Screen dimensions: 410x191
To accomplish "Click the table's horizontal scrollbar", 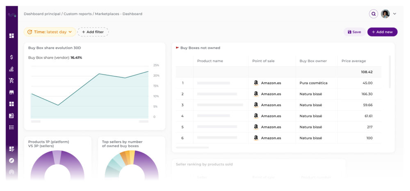I will pos(192,148).
